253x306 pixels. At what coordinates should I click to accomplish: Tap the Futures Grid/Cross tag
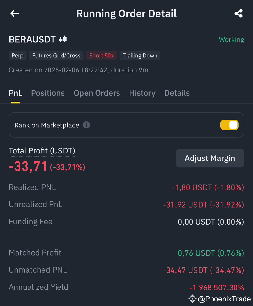pos(56,55)
